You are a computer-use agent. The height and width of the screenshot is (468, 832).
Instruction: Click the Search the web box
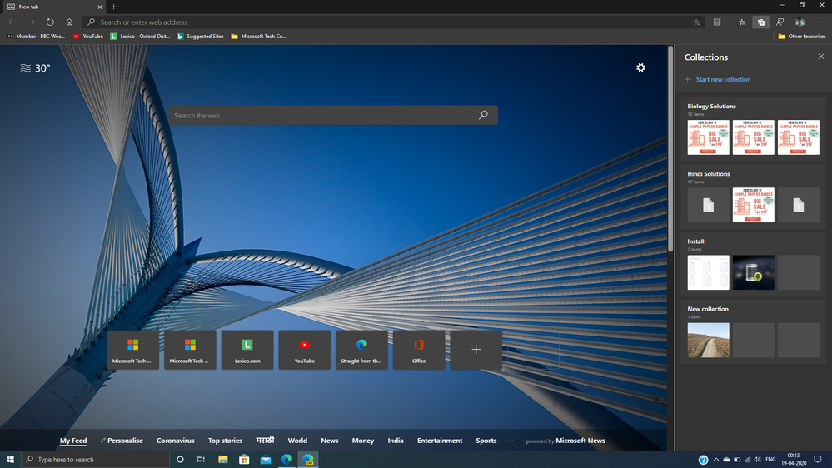click(325, 116)
